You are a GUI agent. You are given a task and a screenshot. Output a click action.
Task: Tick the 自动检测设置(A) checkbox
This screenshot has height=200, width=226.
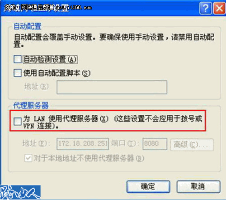point(18,59)
